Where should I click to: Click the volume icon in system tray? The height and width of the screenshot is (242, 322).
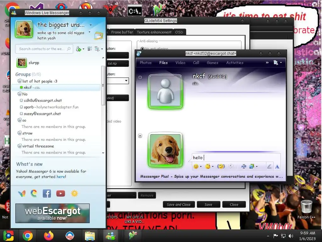[291, 236]
